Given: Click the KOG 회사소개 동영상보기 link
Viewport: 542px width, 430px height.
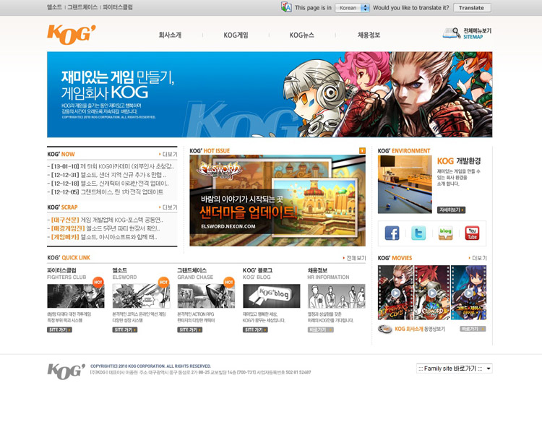Looking at the screenshot, I should pos(420,329).
